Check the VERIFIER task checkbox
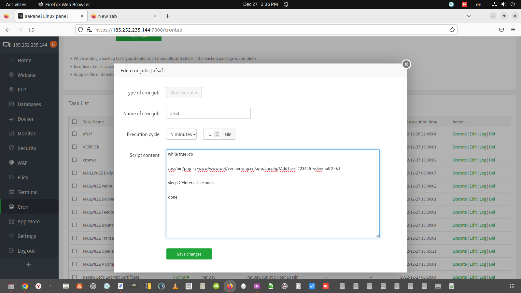Viewport: 521px width, 293px height. tap(74, 147)
